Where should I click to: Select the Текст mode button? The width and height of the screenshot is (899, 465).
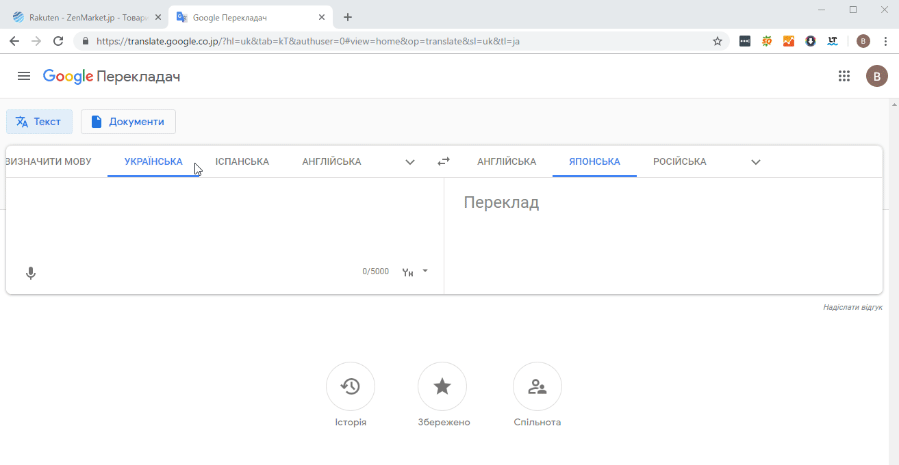[x=39, y=122]
